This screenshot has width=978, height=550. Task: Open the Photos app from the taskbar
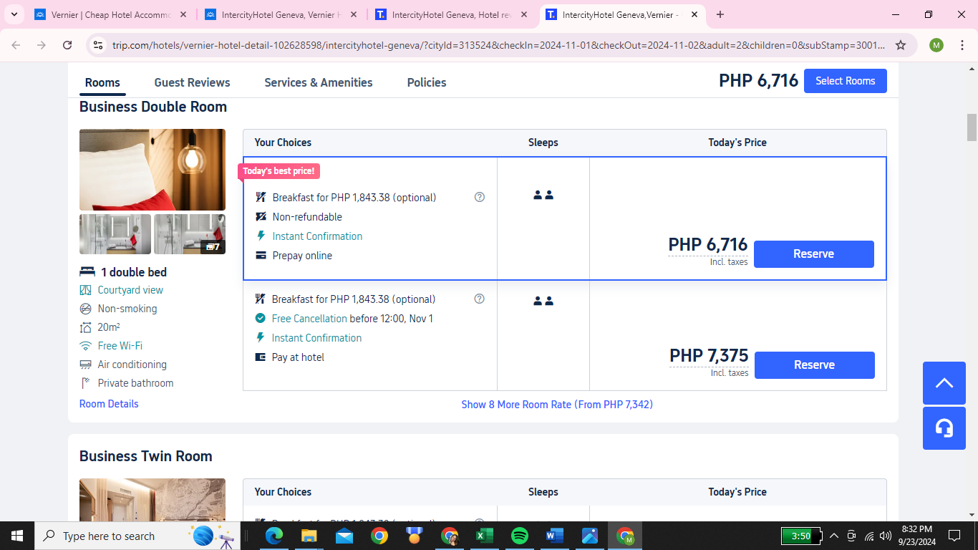point(590,536)
